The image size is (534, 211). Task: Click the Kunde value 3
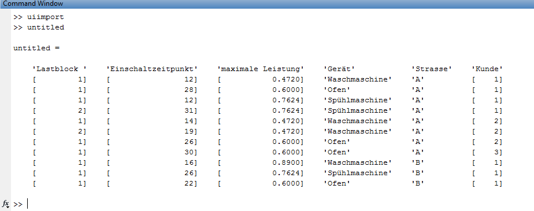tap(498, 152)
